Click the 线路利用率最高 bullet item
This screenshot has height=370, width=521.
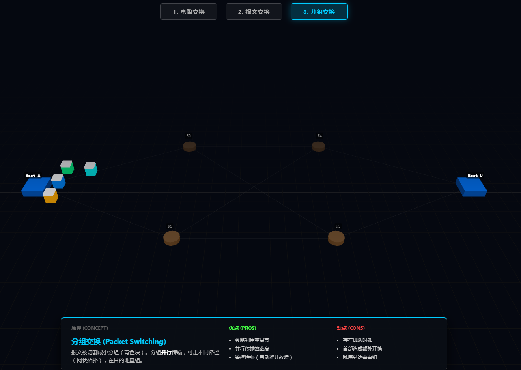pyautogui.click(x=252, y=340)
